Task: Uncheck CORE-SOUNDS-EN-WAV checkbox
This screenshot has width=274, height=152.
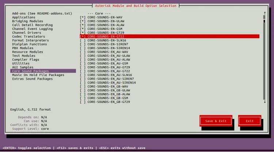Action: (83, 17)
